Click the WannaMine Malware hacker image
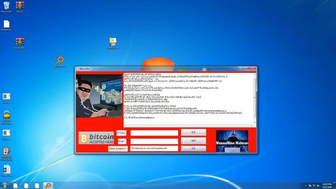 click(x=232, y=141)
